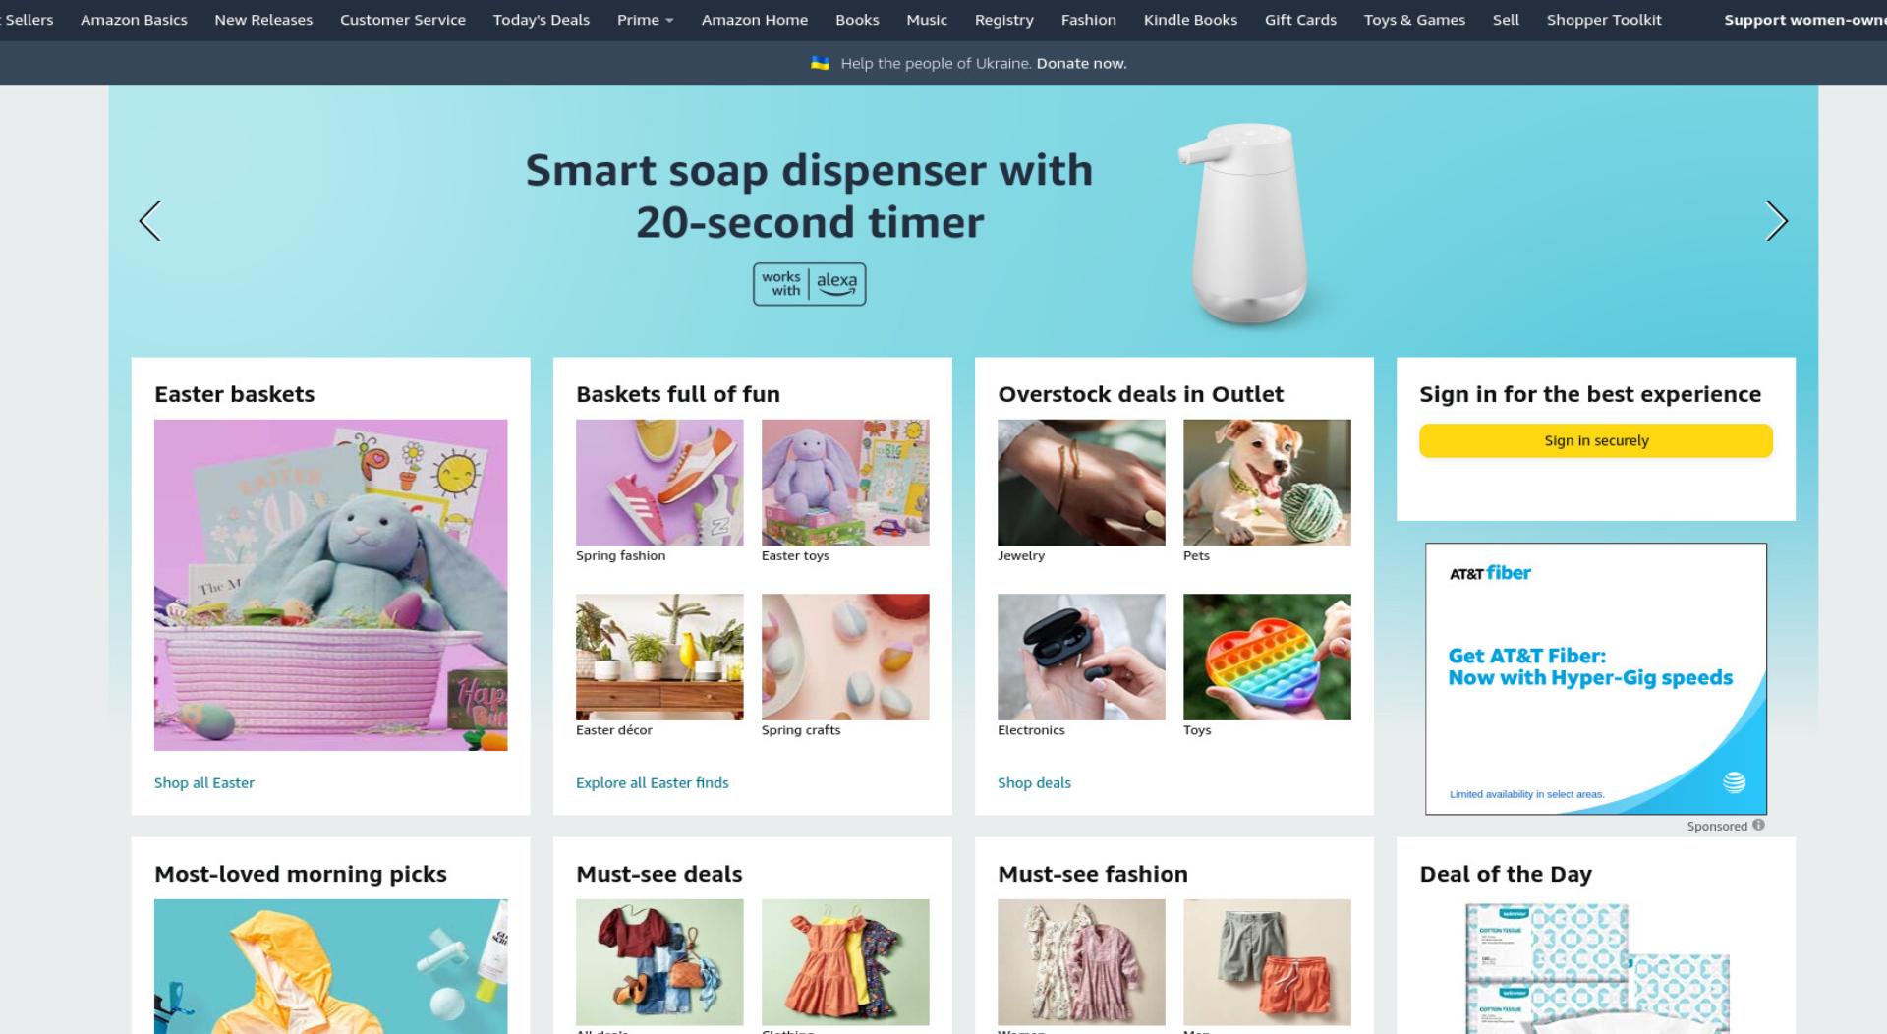Screen dimensions: 1887x1034
Task: Click the Shop deals link
Action: (x=1034, y=782)
